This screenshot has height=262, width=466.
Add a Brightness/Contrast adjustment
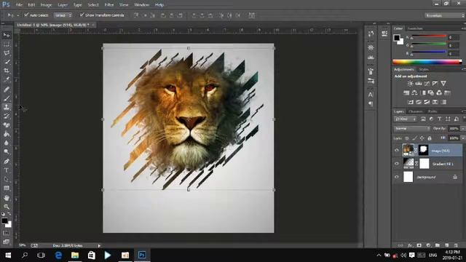coord(410,84)
